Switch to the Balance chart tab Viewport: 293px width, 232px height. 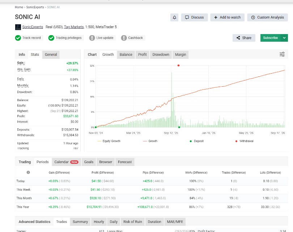click(x=126, y=54)
